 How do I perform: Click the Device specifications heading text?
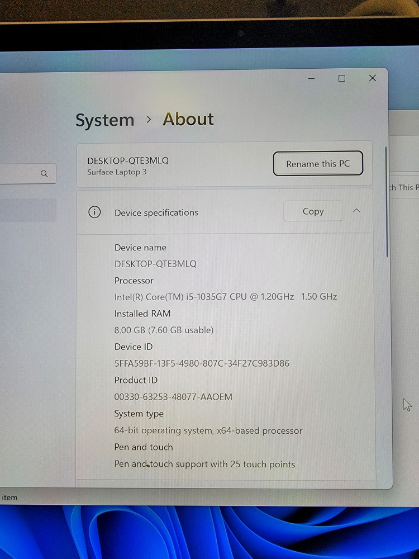tap(156, 213)
